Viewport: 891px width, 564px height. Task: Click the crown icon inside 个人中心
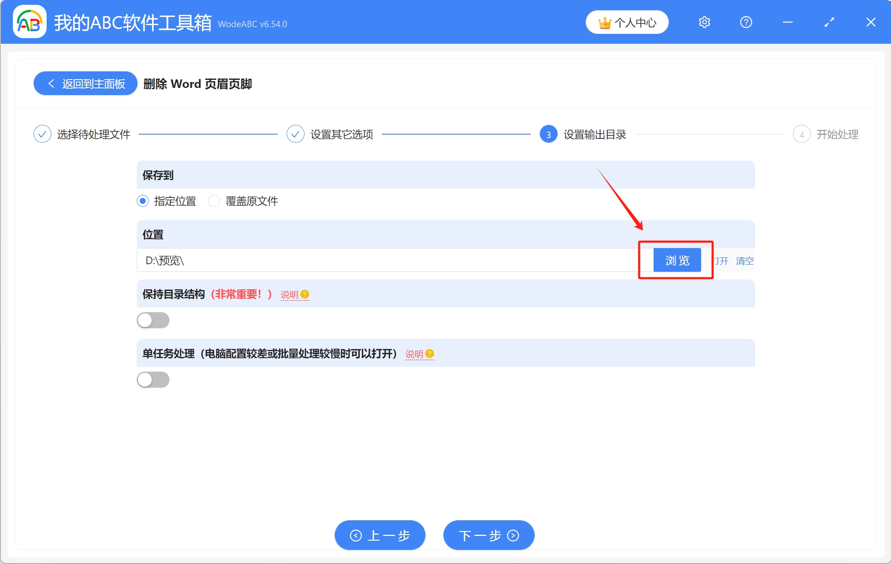tap(605, 22)
